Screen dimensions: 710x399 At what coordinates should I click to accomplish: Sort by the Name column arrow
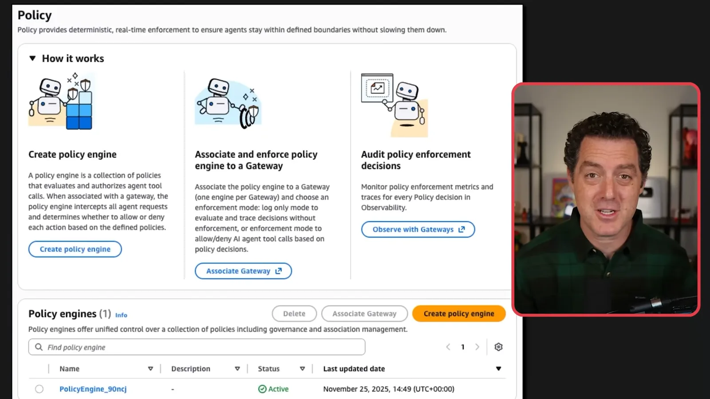[x=150, y=369]
